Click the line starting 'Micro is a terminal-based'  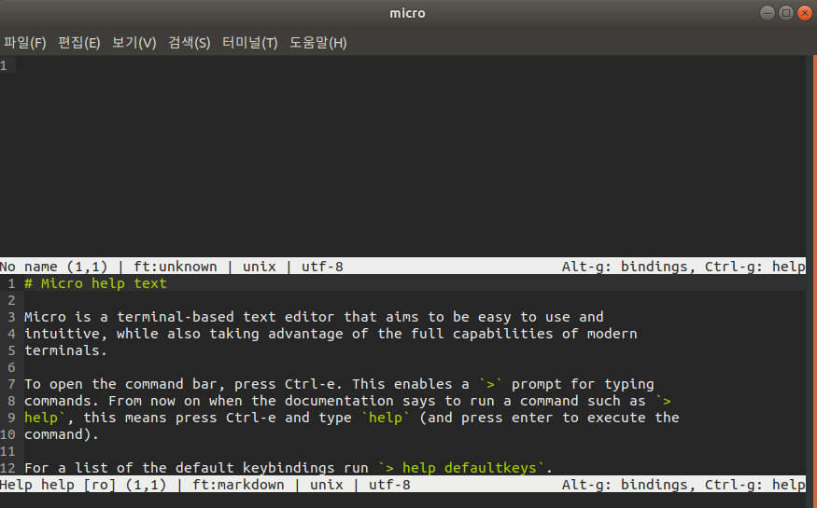coord(314,317)
